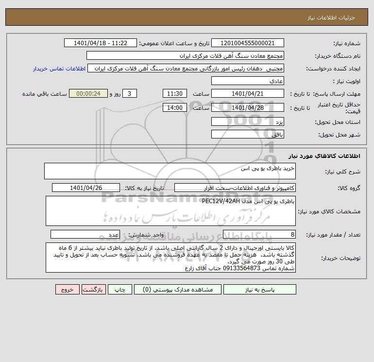Click the response deadline time 11:30

tap(174, 94)
